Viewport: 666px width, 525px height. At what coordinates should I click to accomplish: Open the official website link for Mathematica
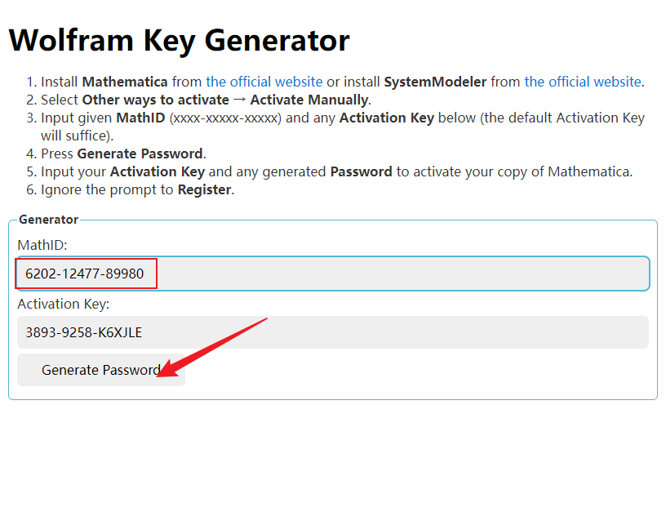tap(264, 82)
